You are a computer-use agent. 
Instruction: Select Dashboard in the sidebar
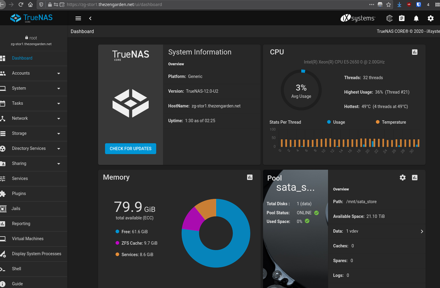coord(33,58)
